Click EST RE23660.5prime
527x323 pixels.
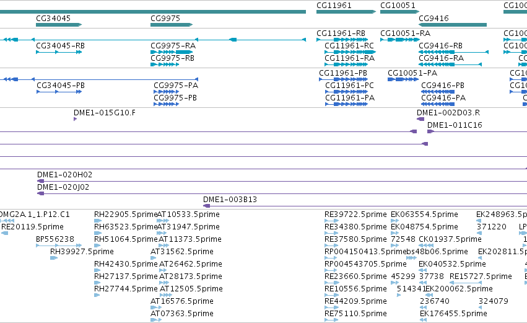[331, 283]
